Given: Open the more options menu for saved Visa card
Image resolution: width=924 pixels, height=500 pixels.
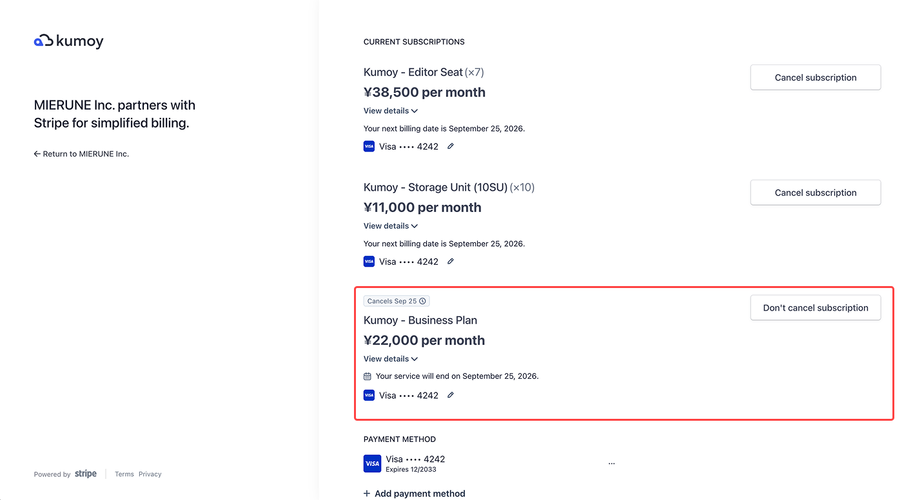Looking at the screenshot, I should coord(611,463).
